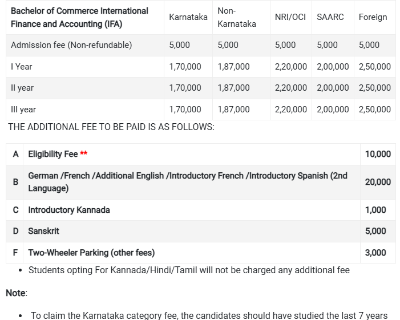Select the red double asterisk next to Eligibility Fee

point(84,153)
